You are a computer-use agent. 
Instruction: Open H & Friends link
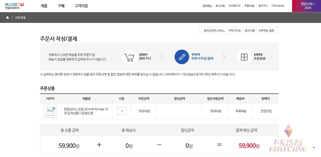[x=278, y=6]
